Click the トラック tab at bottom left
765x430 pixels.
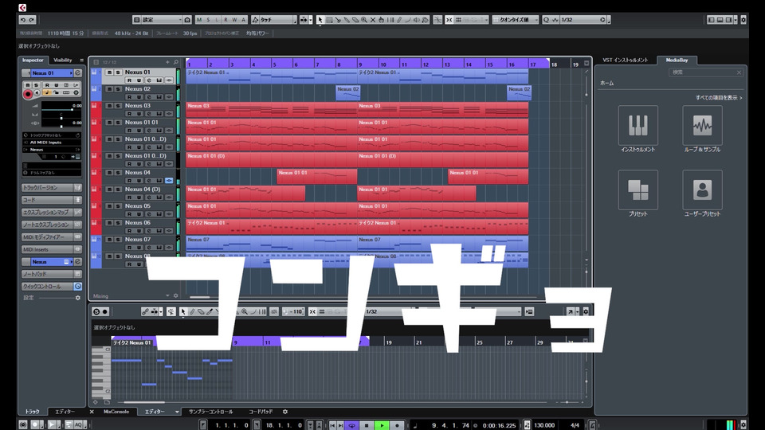(x=32, y=412)
